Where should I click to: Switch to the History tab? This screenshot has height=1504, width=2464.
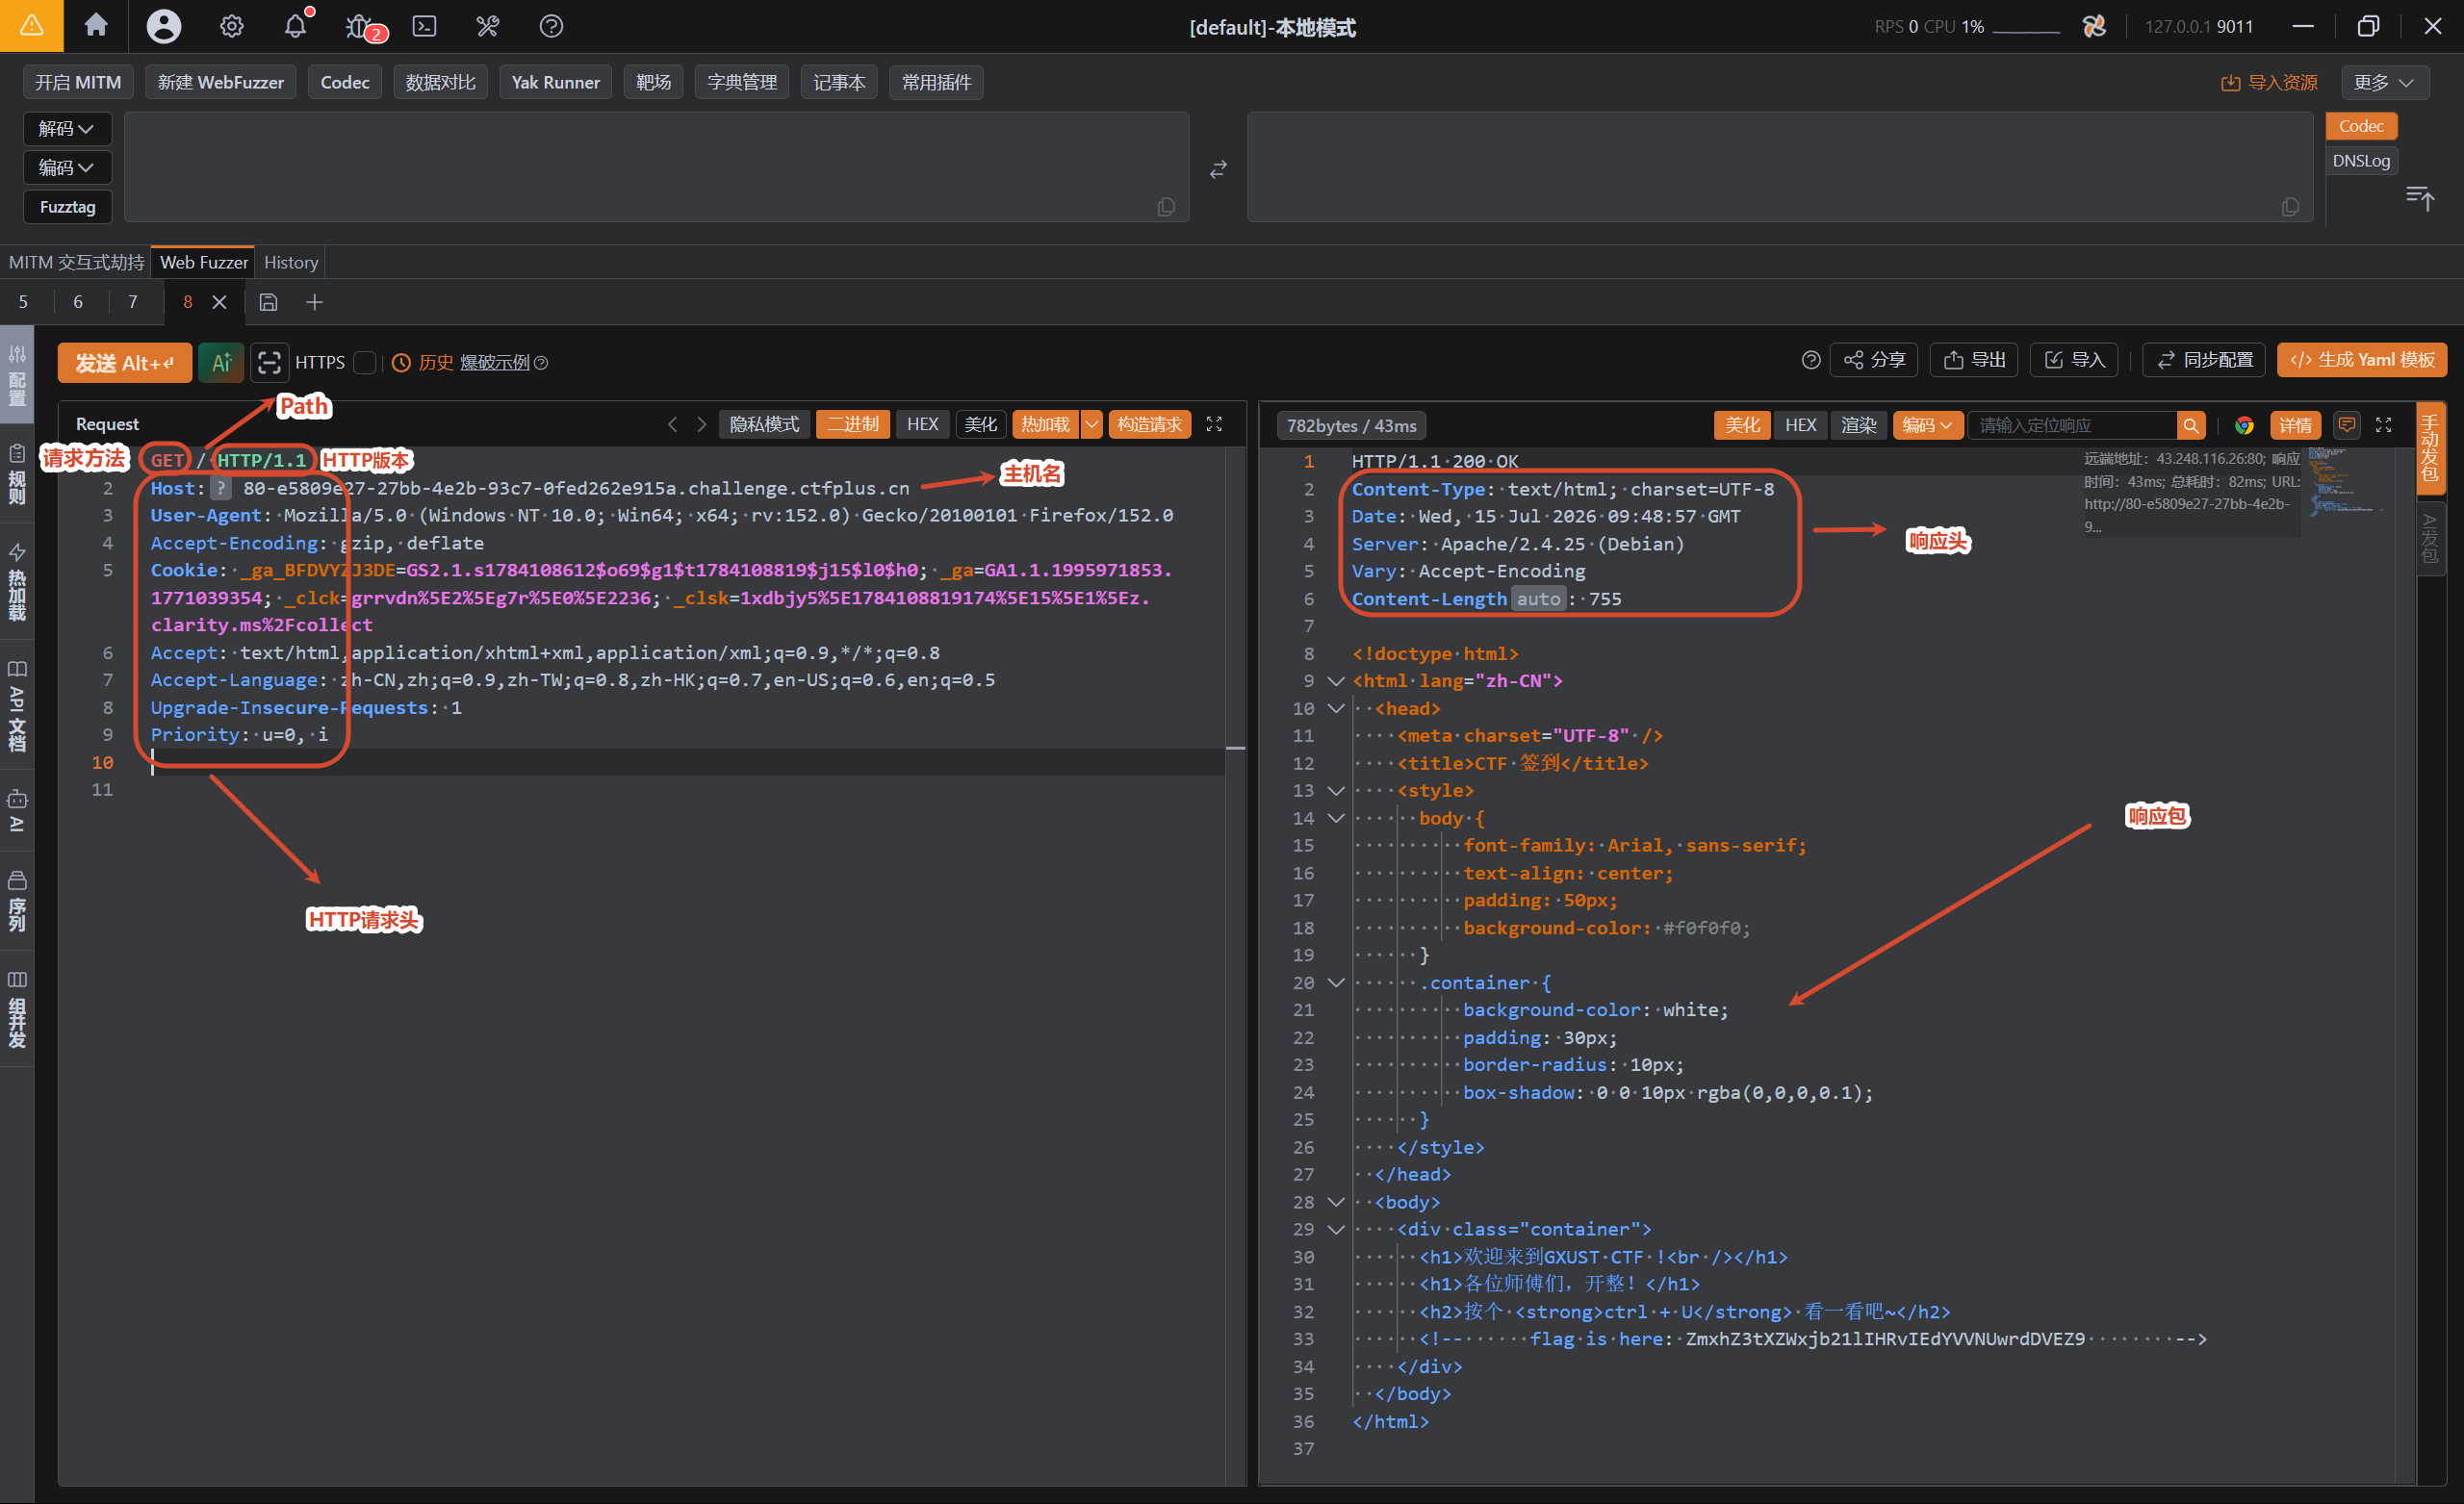pyautogui.click(x=291, y=262)
